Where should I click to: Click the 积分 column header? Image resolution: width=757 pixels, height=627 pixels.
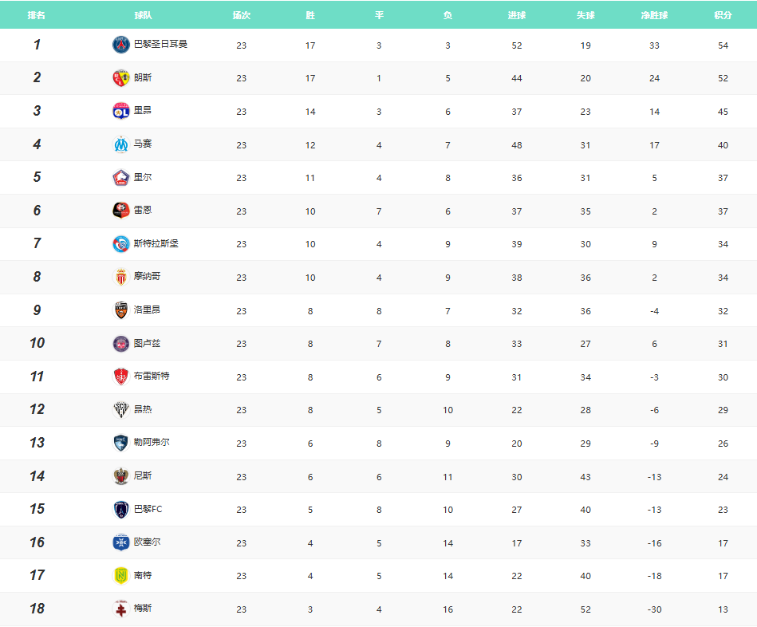click(723, 15)
